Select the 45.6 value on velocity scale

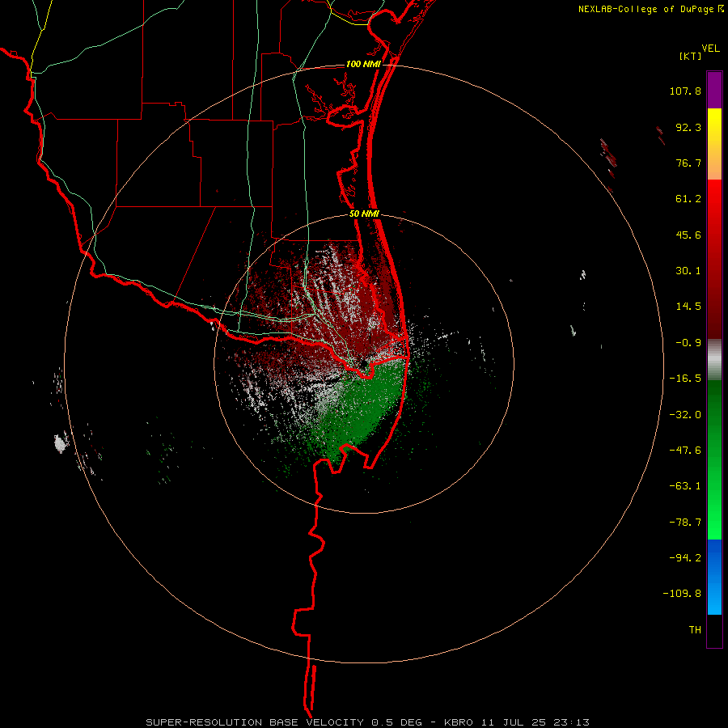pos(688,235)
